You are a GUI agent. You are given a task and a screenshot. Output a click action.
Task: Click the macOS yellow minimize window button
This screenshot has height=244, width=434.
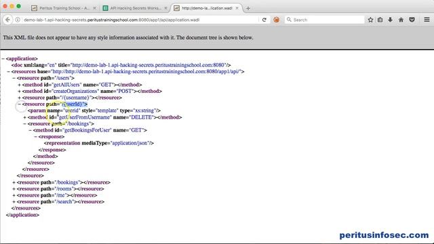tap(12, 6)
